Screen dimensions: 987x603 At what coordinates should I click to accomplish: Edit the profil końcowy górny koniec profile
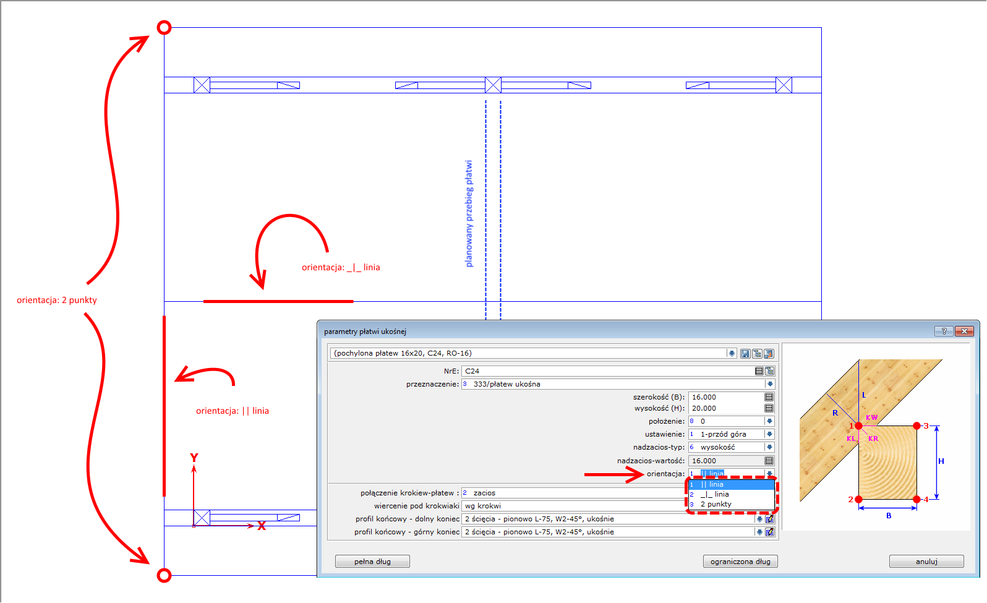tap(770, 532)
